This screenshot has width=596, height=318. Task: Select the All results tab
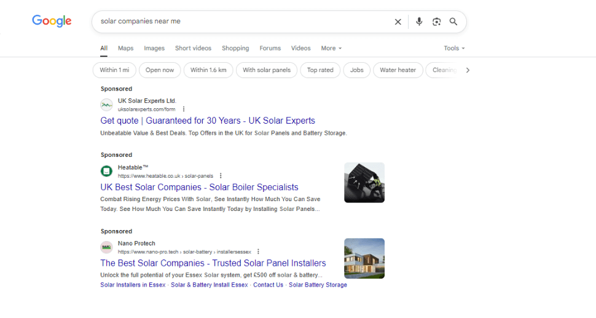(x=104, y=49)
